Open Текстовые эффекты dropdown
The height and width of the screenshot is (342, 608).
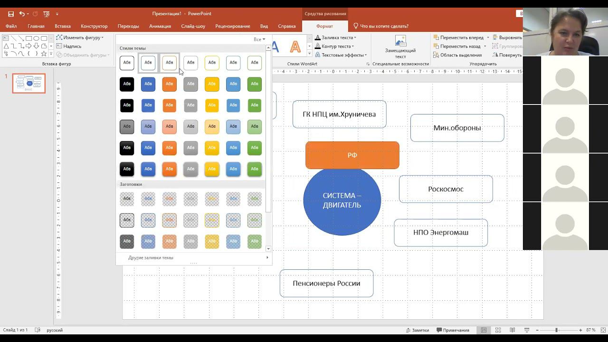pyautogui.click(x=341, y=55)
